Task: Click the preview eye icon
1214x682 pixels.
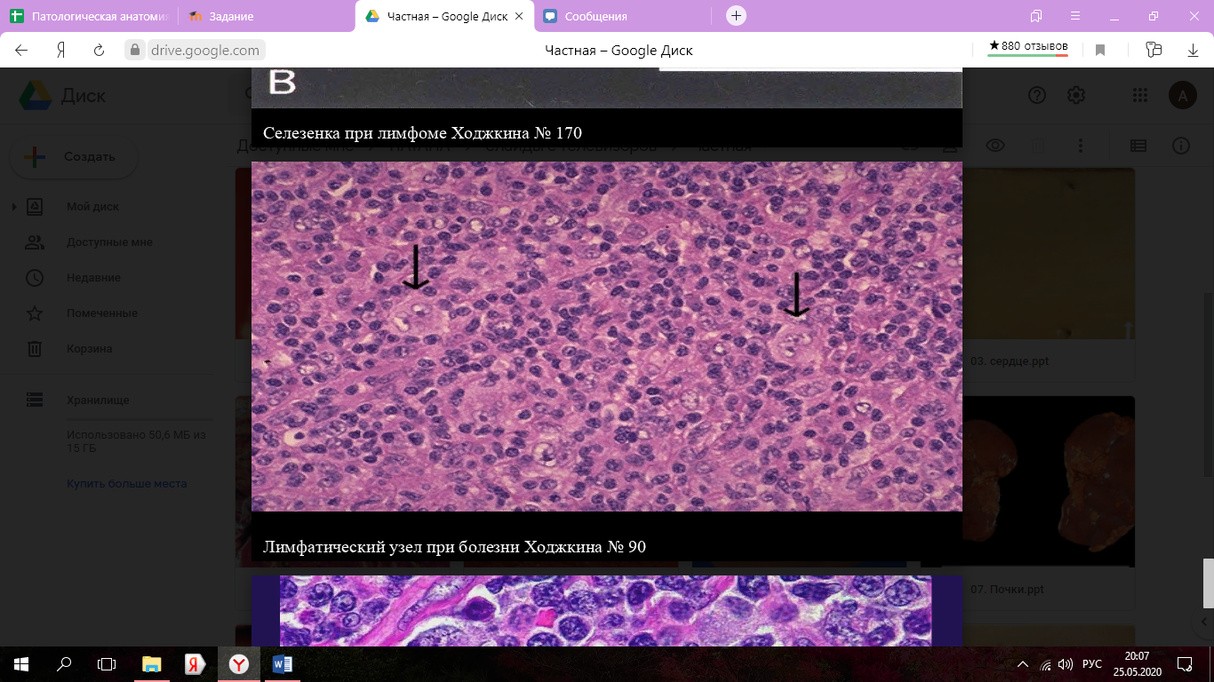Action: [x=995, y=146]
